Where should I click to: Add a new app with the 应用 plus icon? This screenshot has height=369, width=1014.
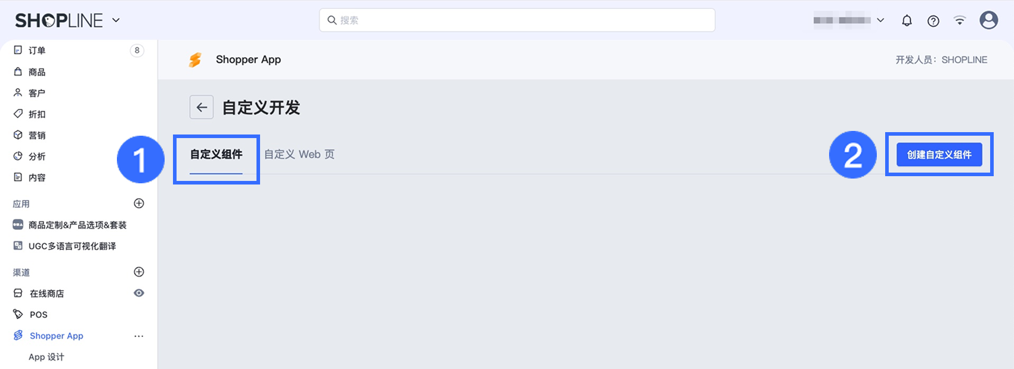[x=139, y=204]
